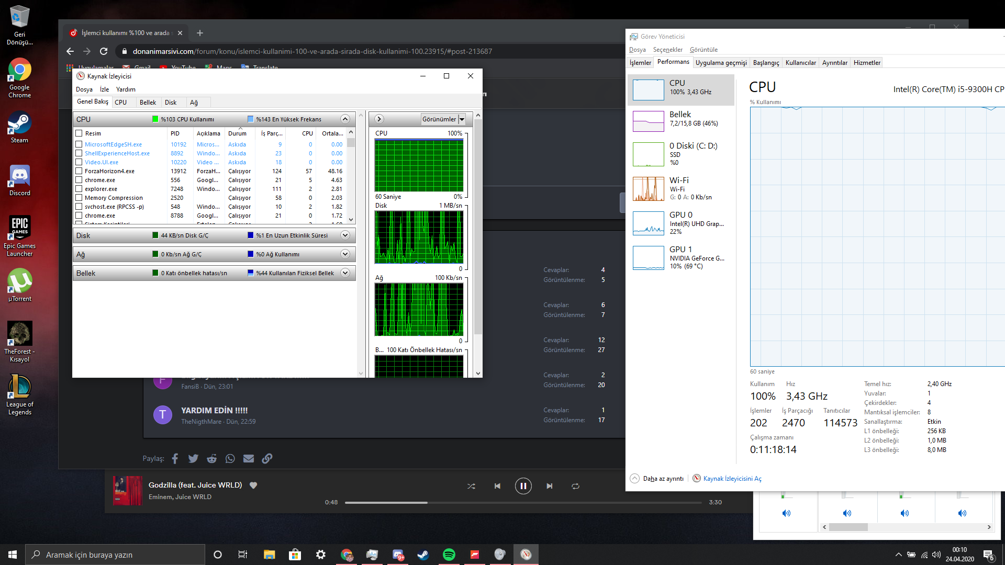This screenshot has width=1005, height=565.
Task: Open Başlangıç tab in Task Manager
Action: tap(766, 63)
